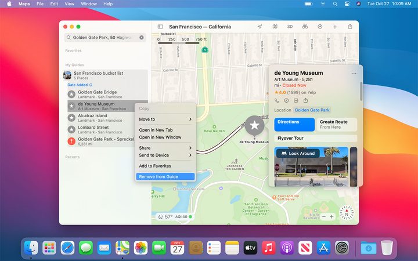Open the Date Added sort dropdown

(x=80, y=85)
